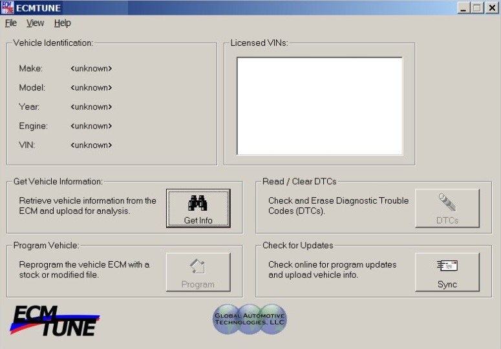
Task: Click the 'Check for Updates' group label
Action: 298,245
